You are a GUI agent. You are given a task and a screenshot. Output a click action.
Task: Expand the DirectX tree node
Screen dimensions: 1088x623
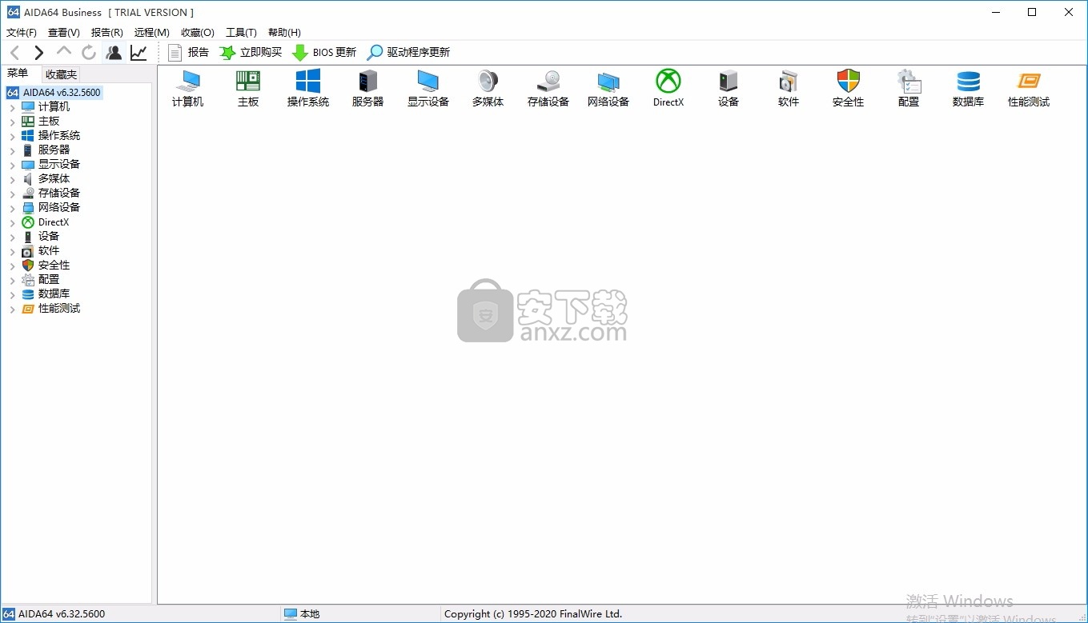tap(12, 222)
